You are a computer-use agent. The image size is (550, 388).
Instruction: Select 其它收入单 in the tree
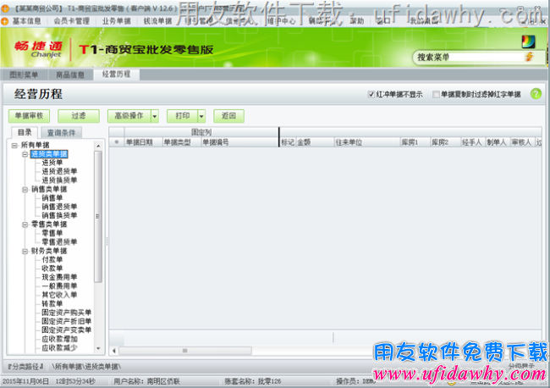[59, 295]
